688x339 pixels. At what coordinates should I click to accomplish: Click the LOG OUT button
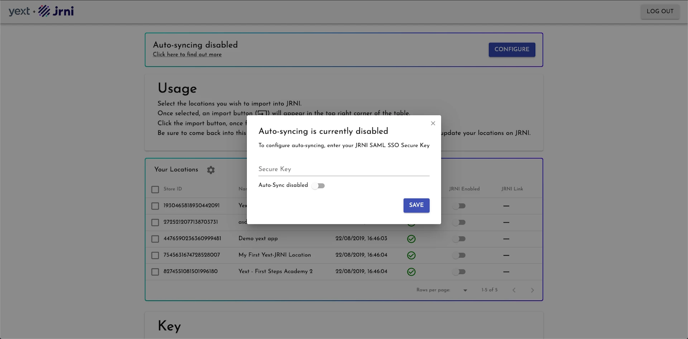[x=660, y=11]
